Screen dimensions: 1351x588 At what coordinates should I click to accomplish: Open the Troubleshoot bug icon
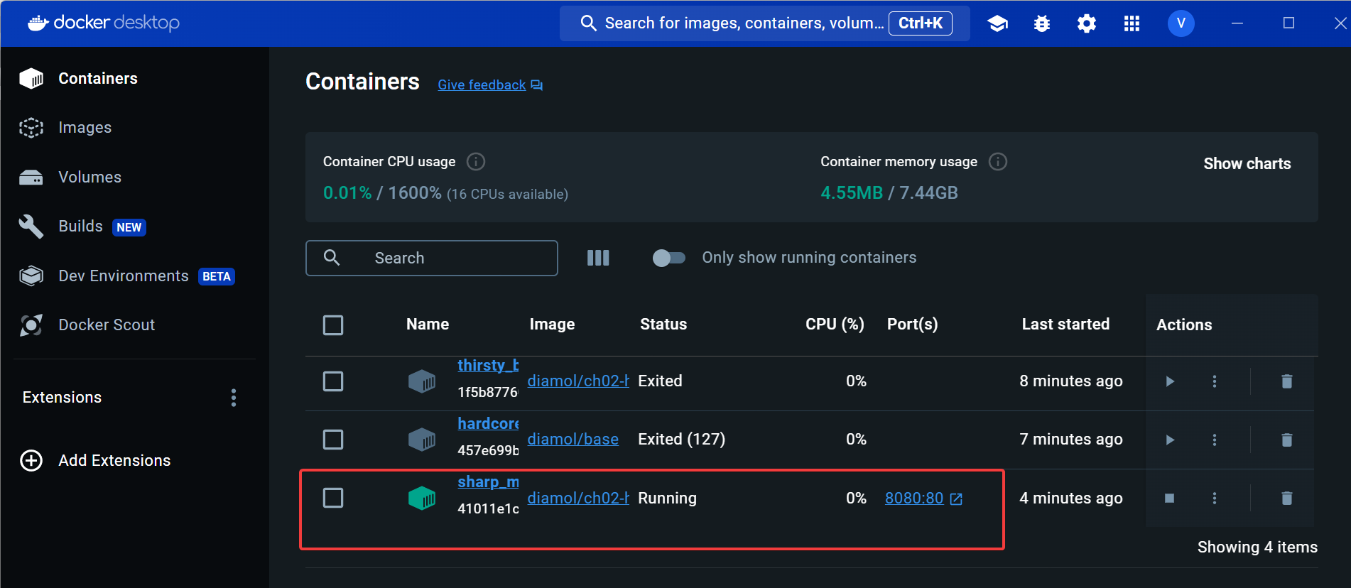coord(1042,23)
